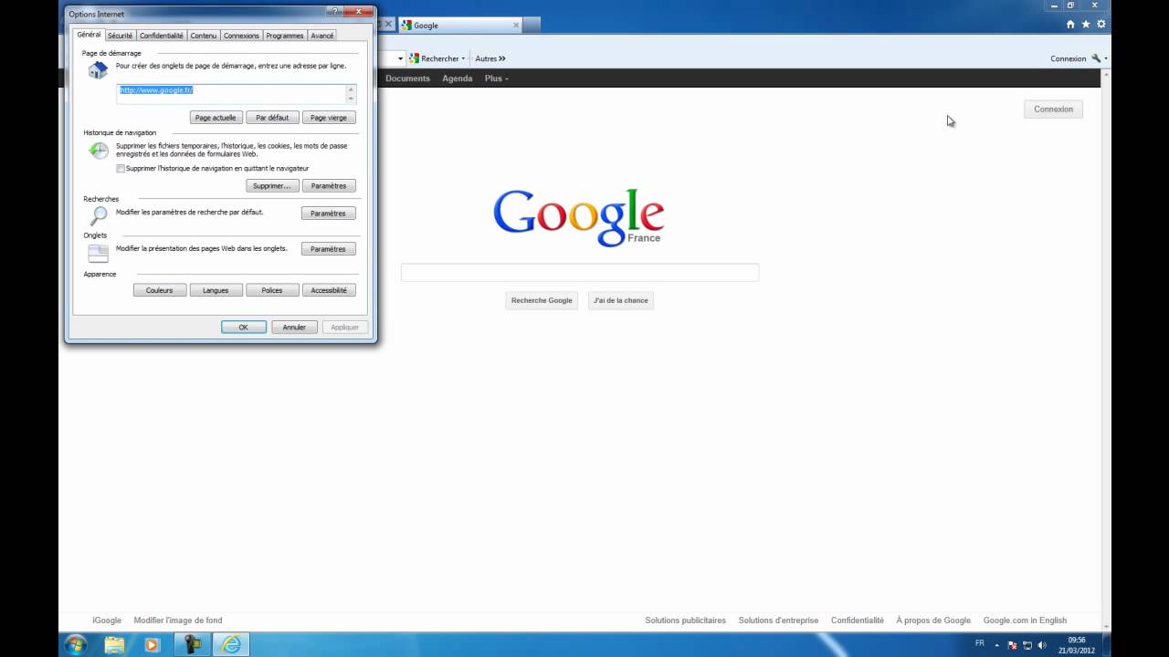
Task: Open Solutions publicitaires footer link
Action: (x=686, y=620)
